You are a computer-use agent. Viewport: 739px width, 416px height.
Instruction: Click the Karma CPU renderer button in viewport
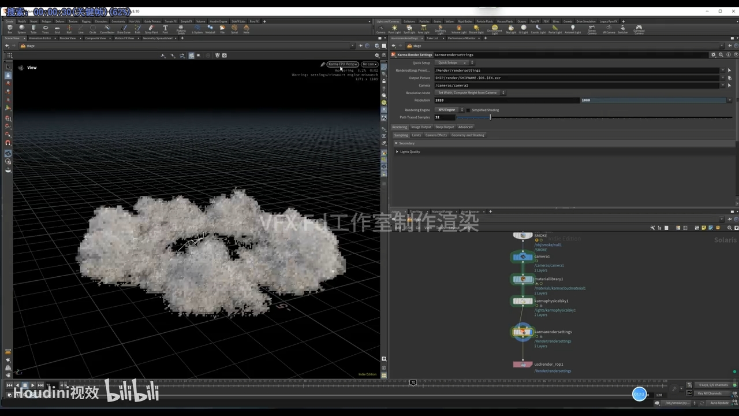coord(342,64)
